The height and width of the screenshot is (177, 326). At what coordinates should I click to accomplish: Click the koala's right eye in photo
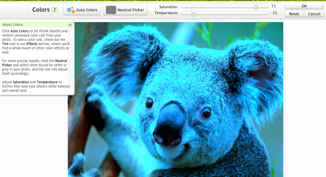coord(206,112)
